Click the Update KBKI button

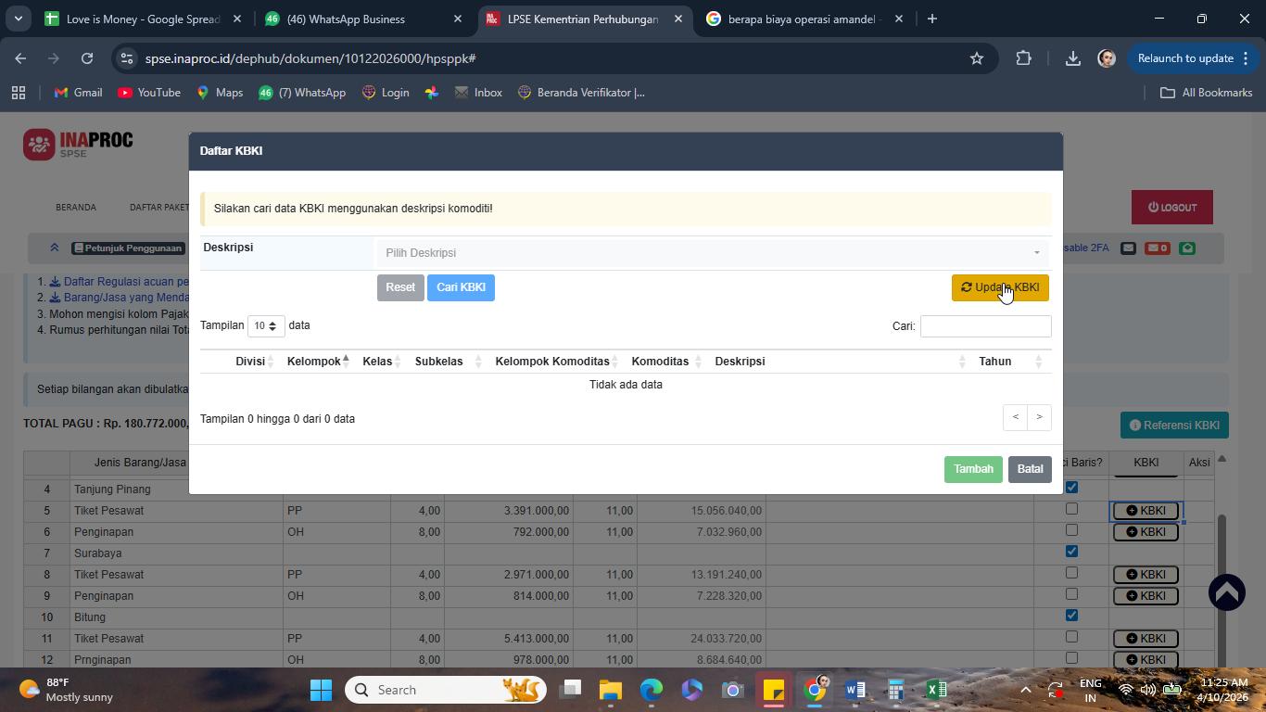click(1000, 287)
